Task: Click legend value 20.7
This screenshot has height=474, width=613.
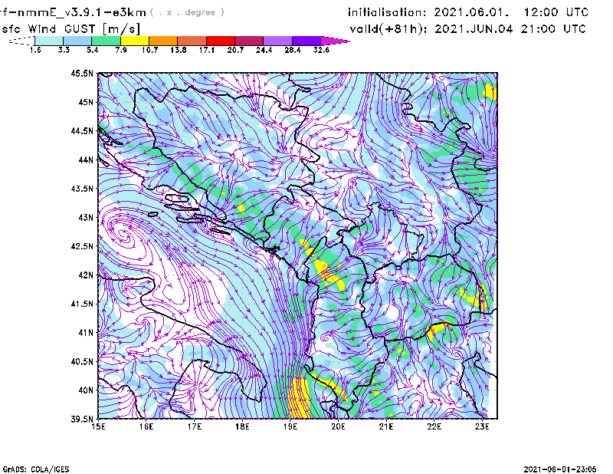Action: click(235, 50)
